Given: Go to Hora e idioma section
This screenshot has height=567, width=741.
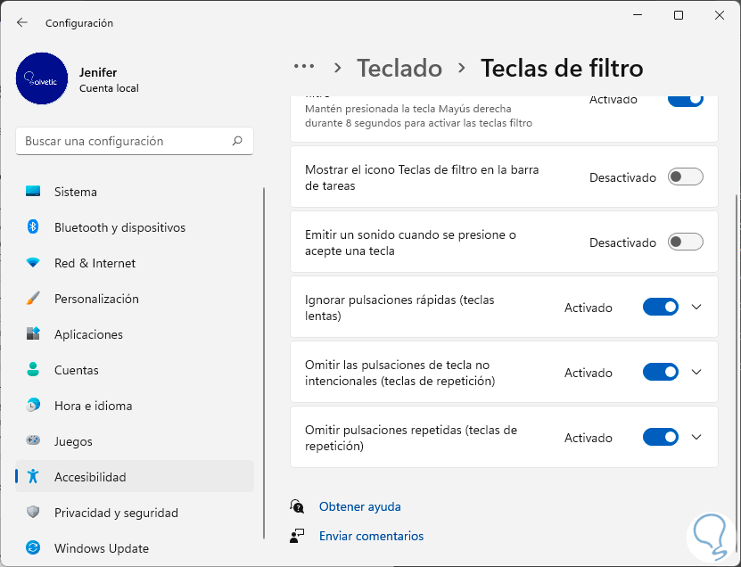Looking at the screenshot, I should point(93,406).
